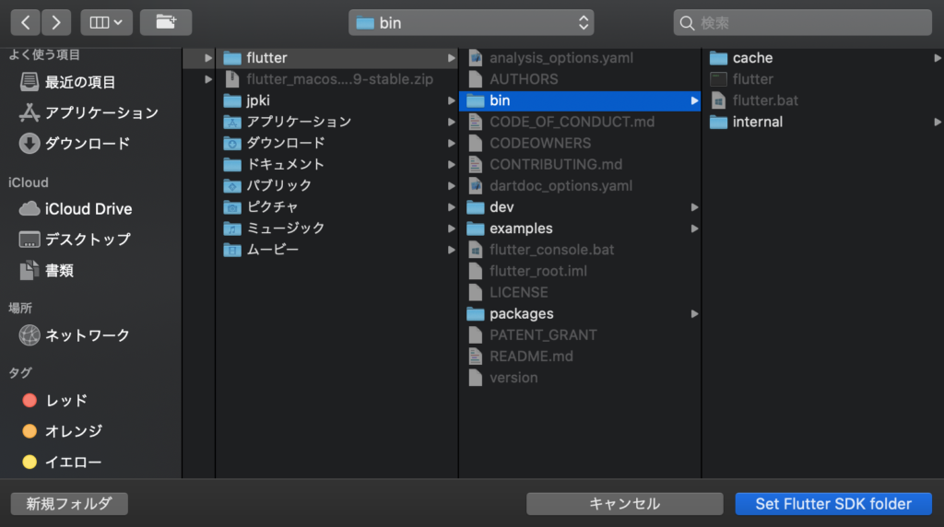Select Documents (書類) in sidebar
Image resolution: width=944 pixels, height=527 pixels.
coord(46,271)
